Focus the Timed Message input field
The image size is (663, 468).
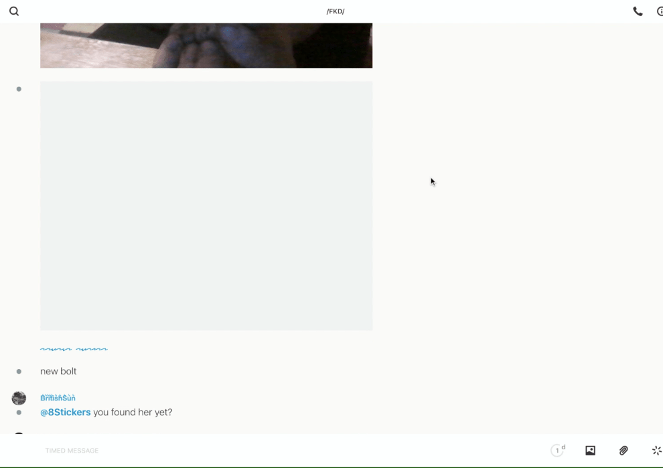[268, 451]
